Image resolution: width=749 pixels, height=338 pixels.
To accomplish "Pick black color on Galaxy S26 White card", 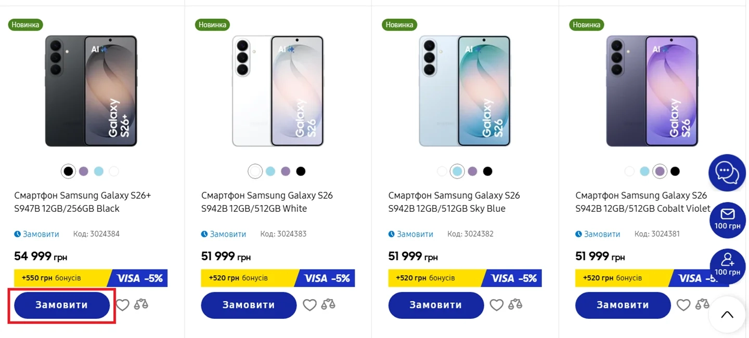I will click(301, 171).
